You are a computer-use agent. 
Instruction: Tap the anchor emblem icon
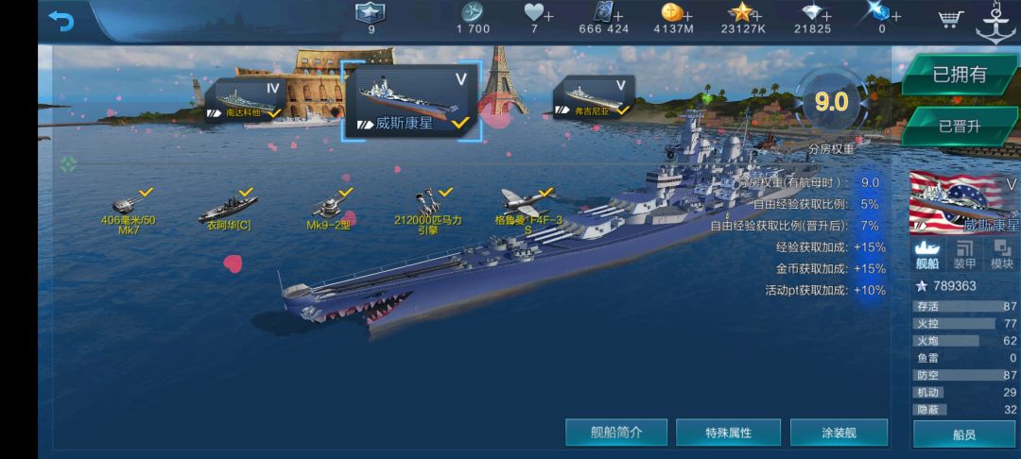click(x=995, y=23)
